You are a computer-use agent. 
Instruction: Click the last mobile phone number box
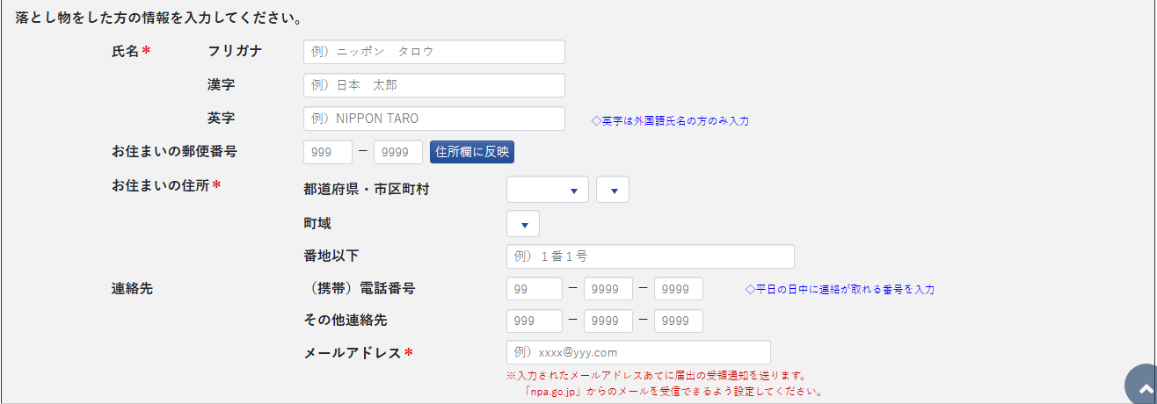pyautogui.click(x=678, y=289)
